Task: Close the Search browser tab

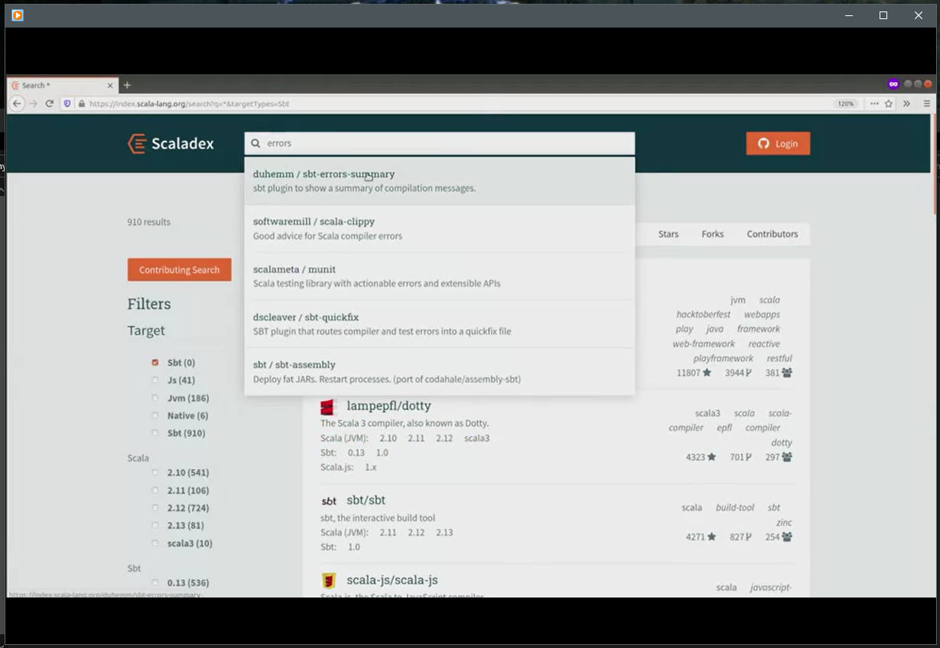Action: pos(110,85)
